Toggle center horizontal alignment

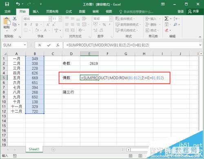72,24
